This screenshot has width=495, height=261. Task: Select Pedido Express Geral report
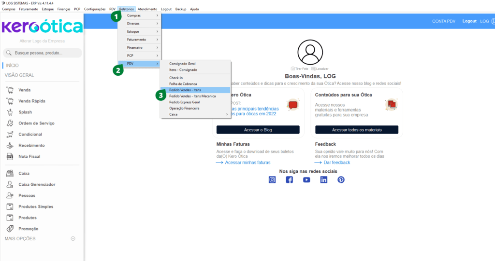(195, 102)
